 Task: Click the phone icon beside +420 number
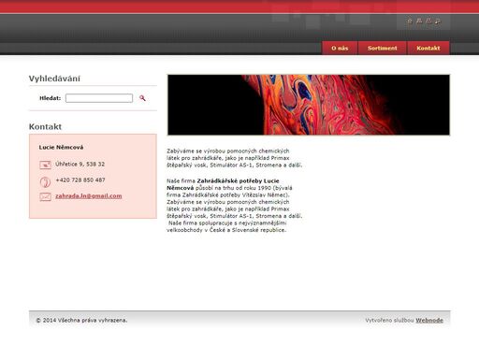45,181
